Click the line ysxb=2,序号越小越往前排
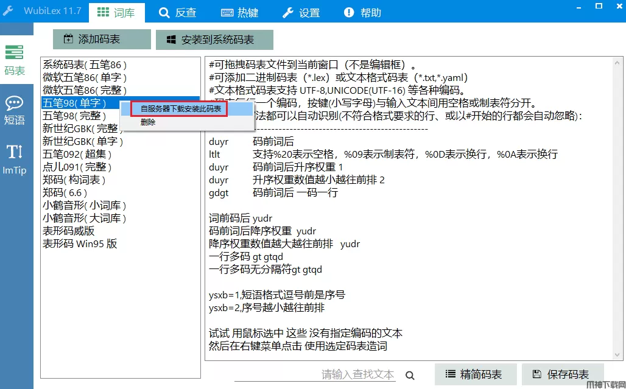The height and width of the screenshot is (389, 626). (x=267, y=307)
